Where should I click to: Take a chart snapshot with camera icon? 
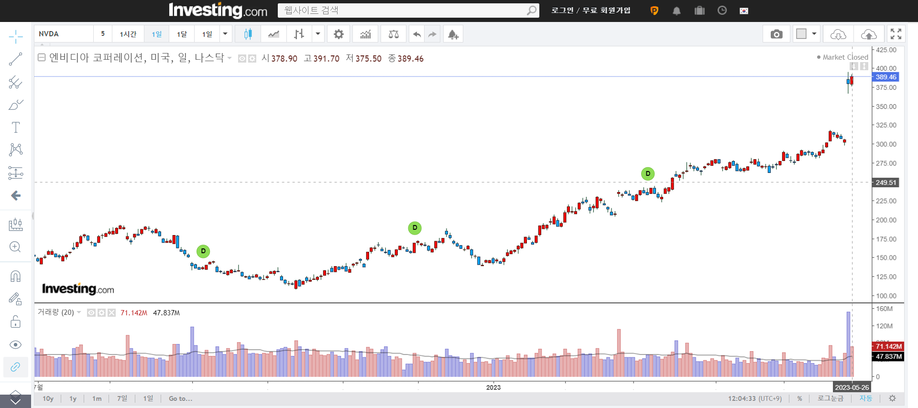(x=776, y=34)
